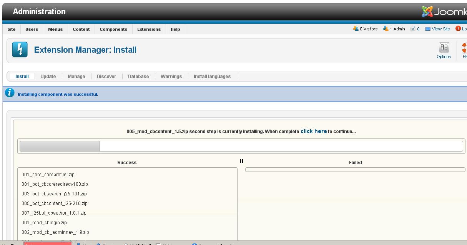Viewport: 467px width, 245px height.
Task: Open the Users menu
Action: (x=32, y=29)
